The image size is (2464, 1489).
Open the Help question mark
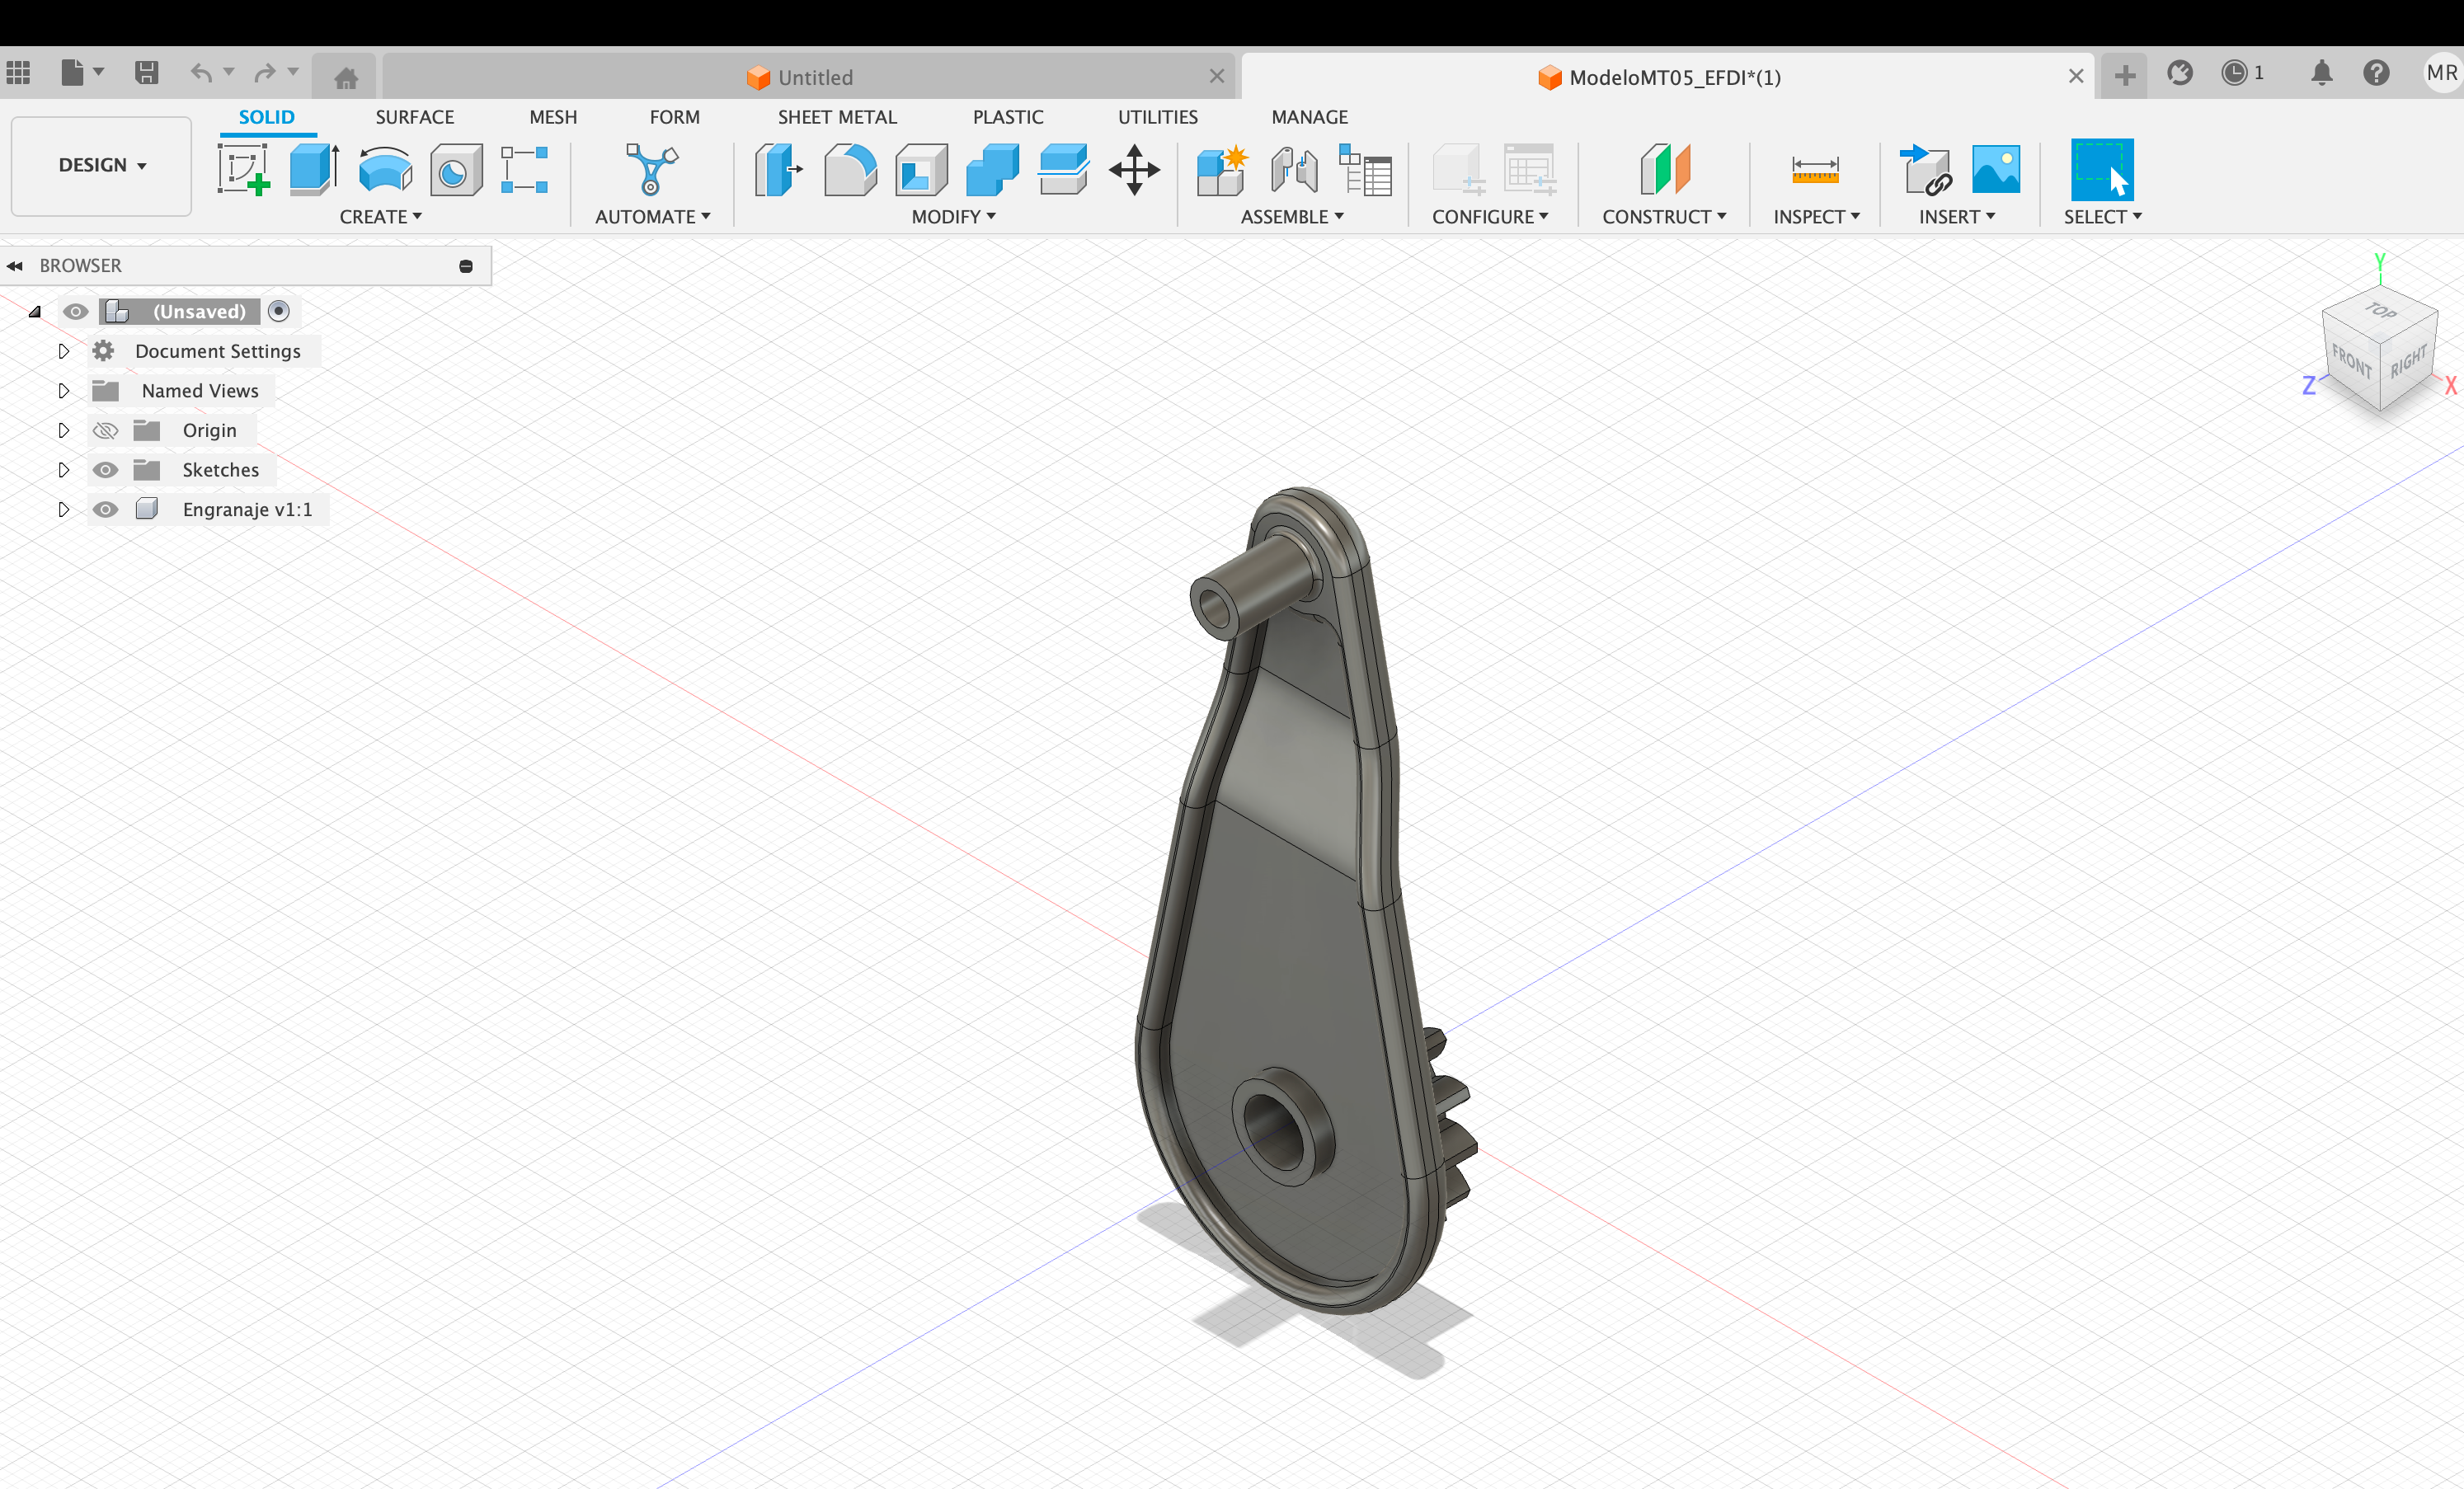[2376, 73]
